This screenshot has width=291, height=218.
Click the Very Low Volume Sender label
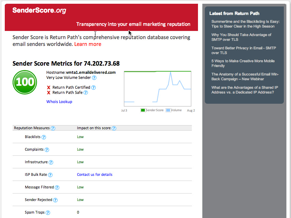click(68, 78)
